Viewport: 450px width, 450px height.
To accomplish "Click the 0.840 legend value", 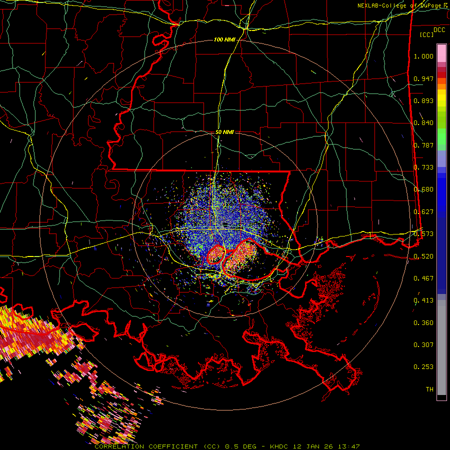I will click(423, 123).
